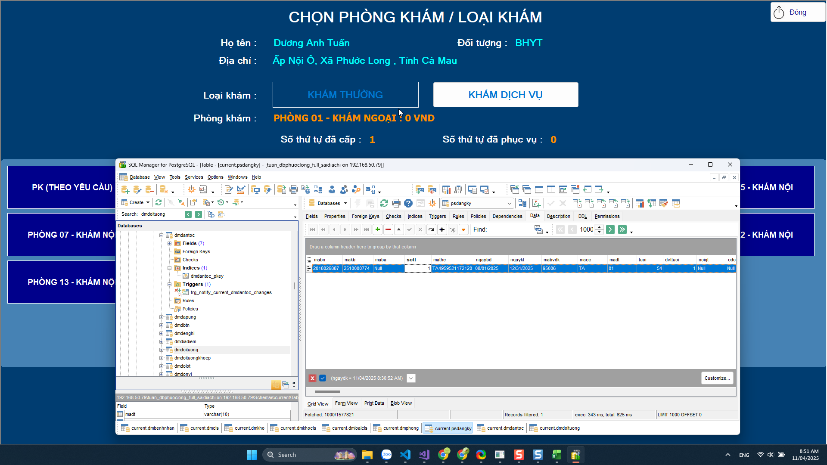Open the psdangky table selector dropdown
The image size is (827, 465).
click(509, 203)
